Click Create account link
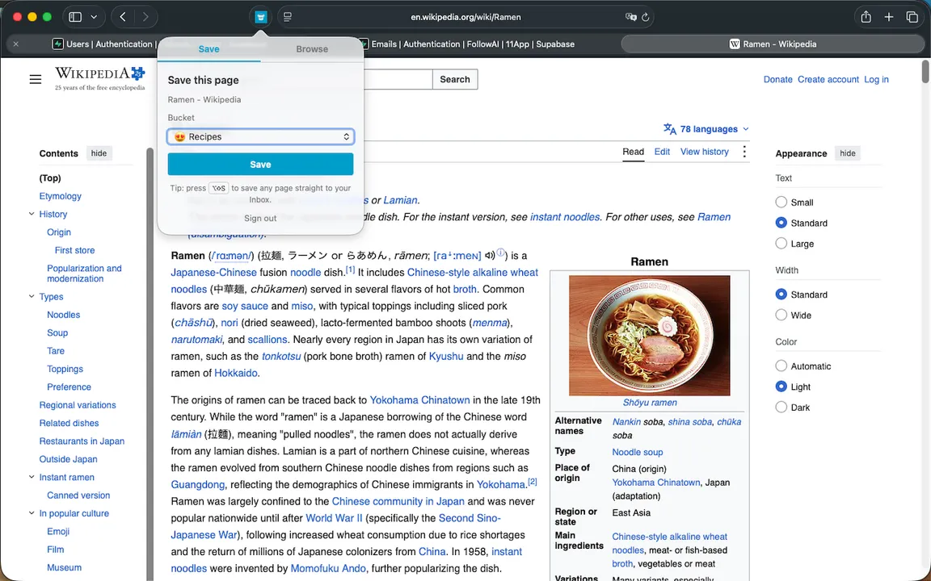Screen dimensions: 931x581 [x=828, y=79]
